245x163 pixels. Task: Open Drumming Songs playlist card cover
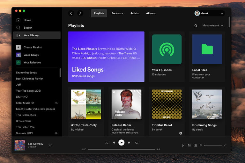[x=207, y=104]
